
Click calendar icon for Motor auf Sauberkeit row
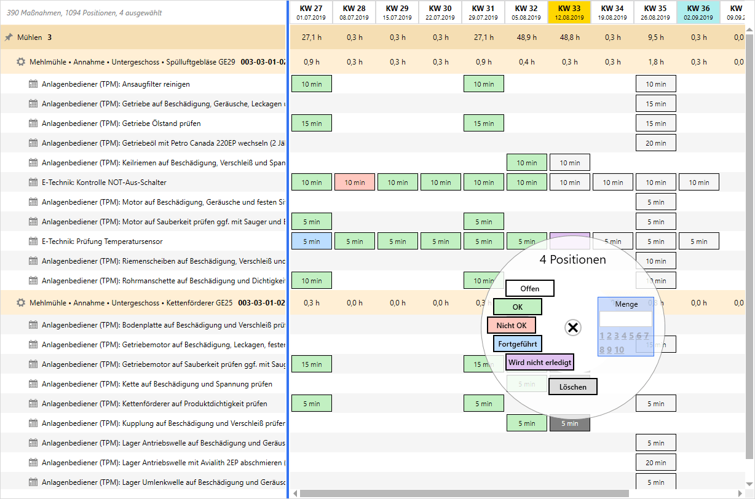click(33, 222)
